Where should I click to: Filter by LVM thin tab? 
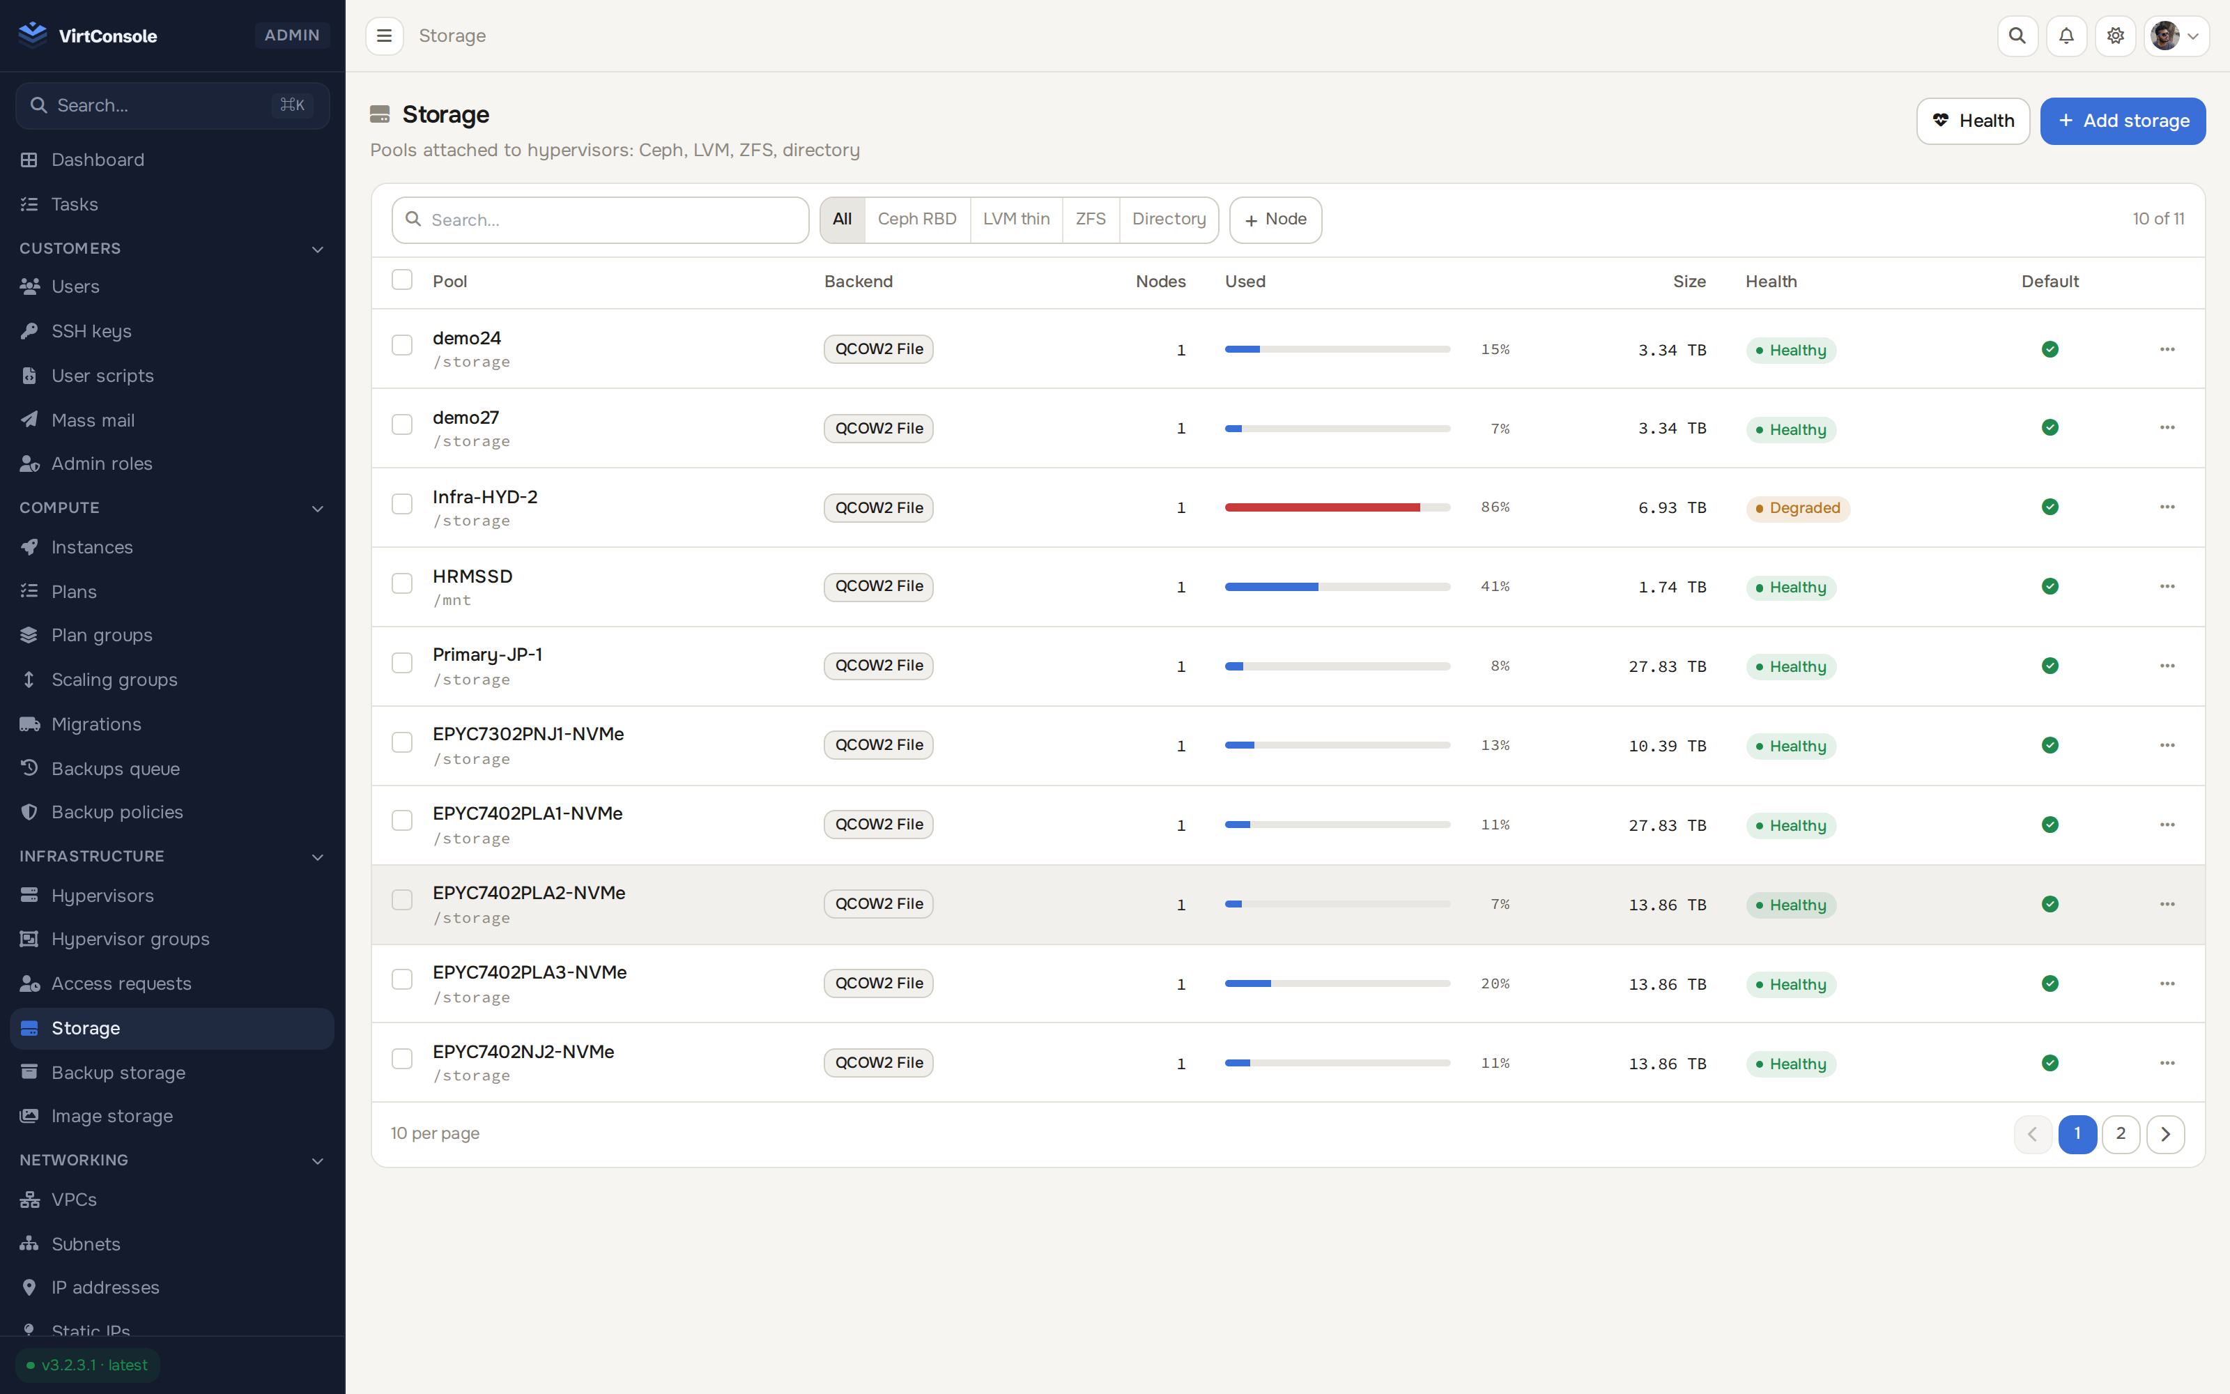[1015, 220]
